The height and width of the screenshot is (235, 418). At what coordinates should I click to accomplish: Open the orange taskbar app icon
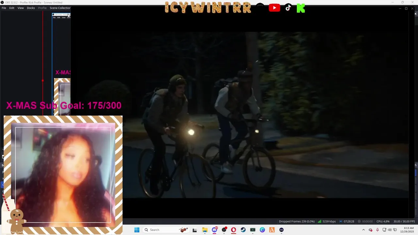click(272, 230)
